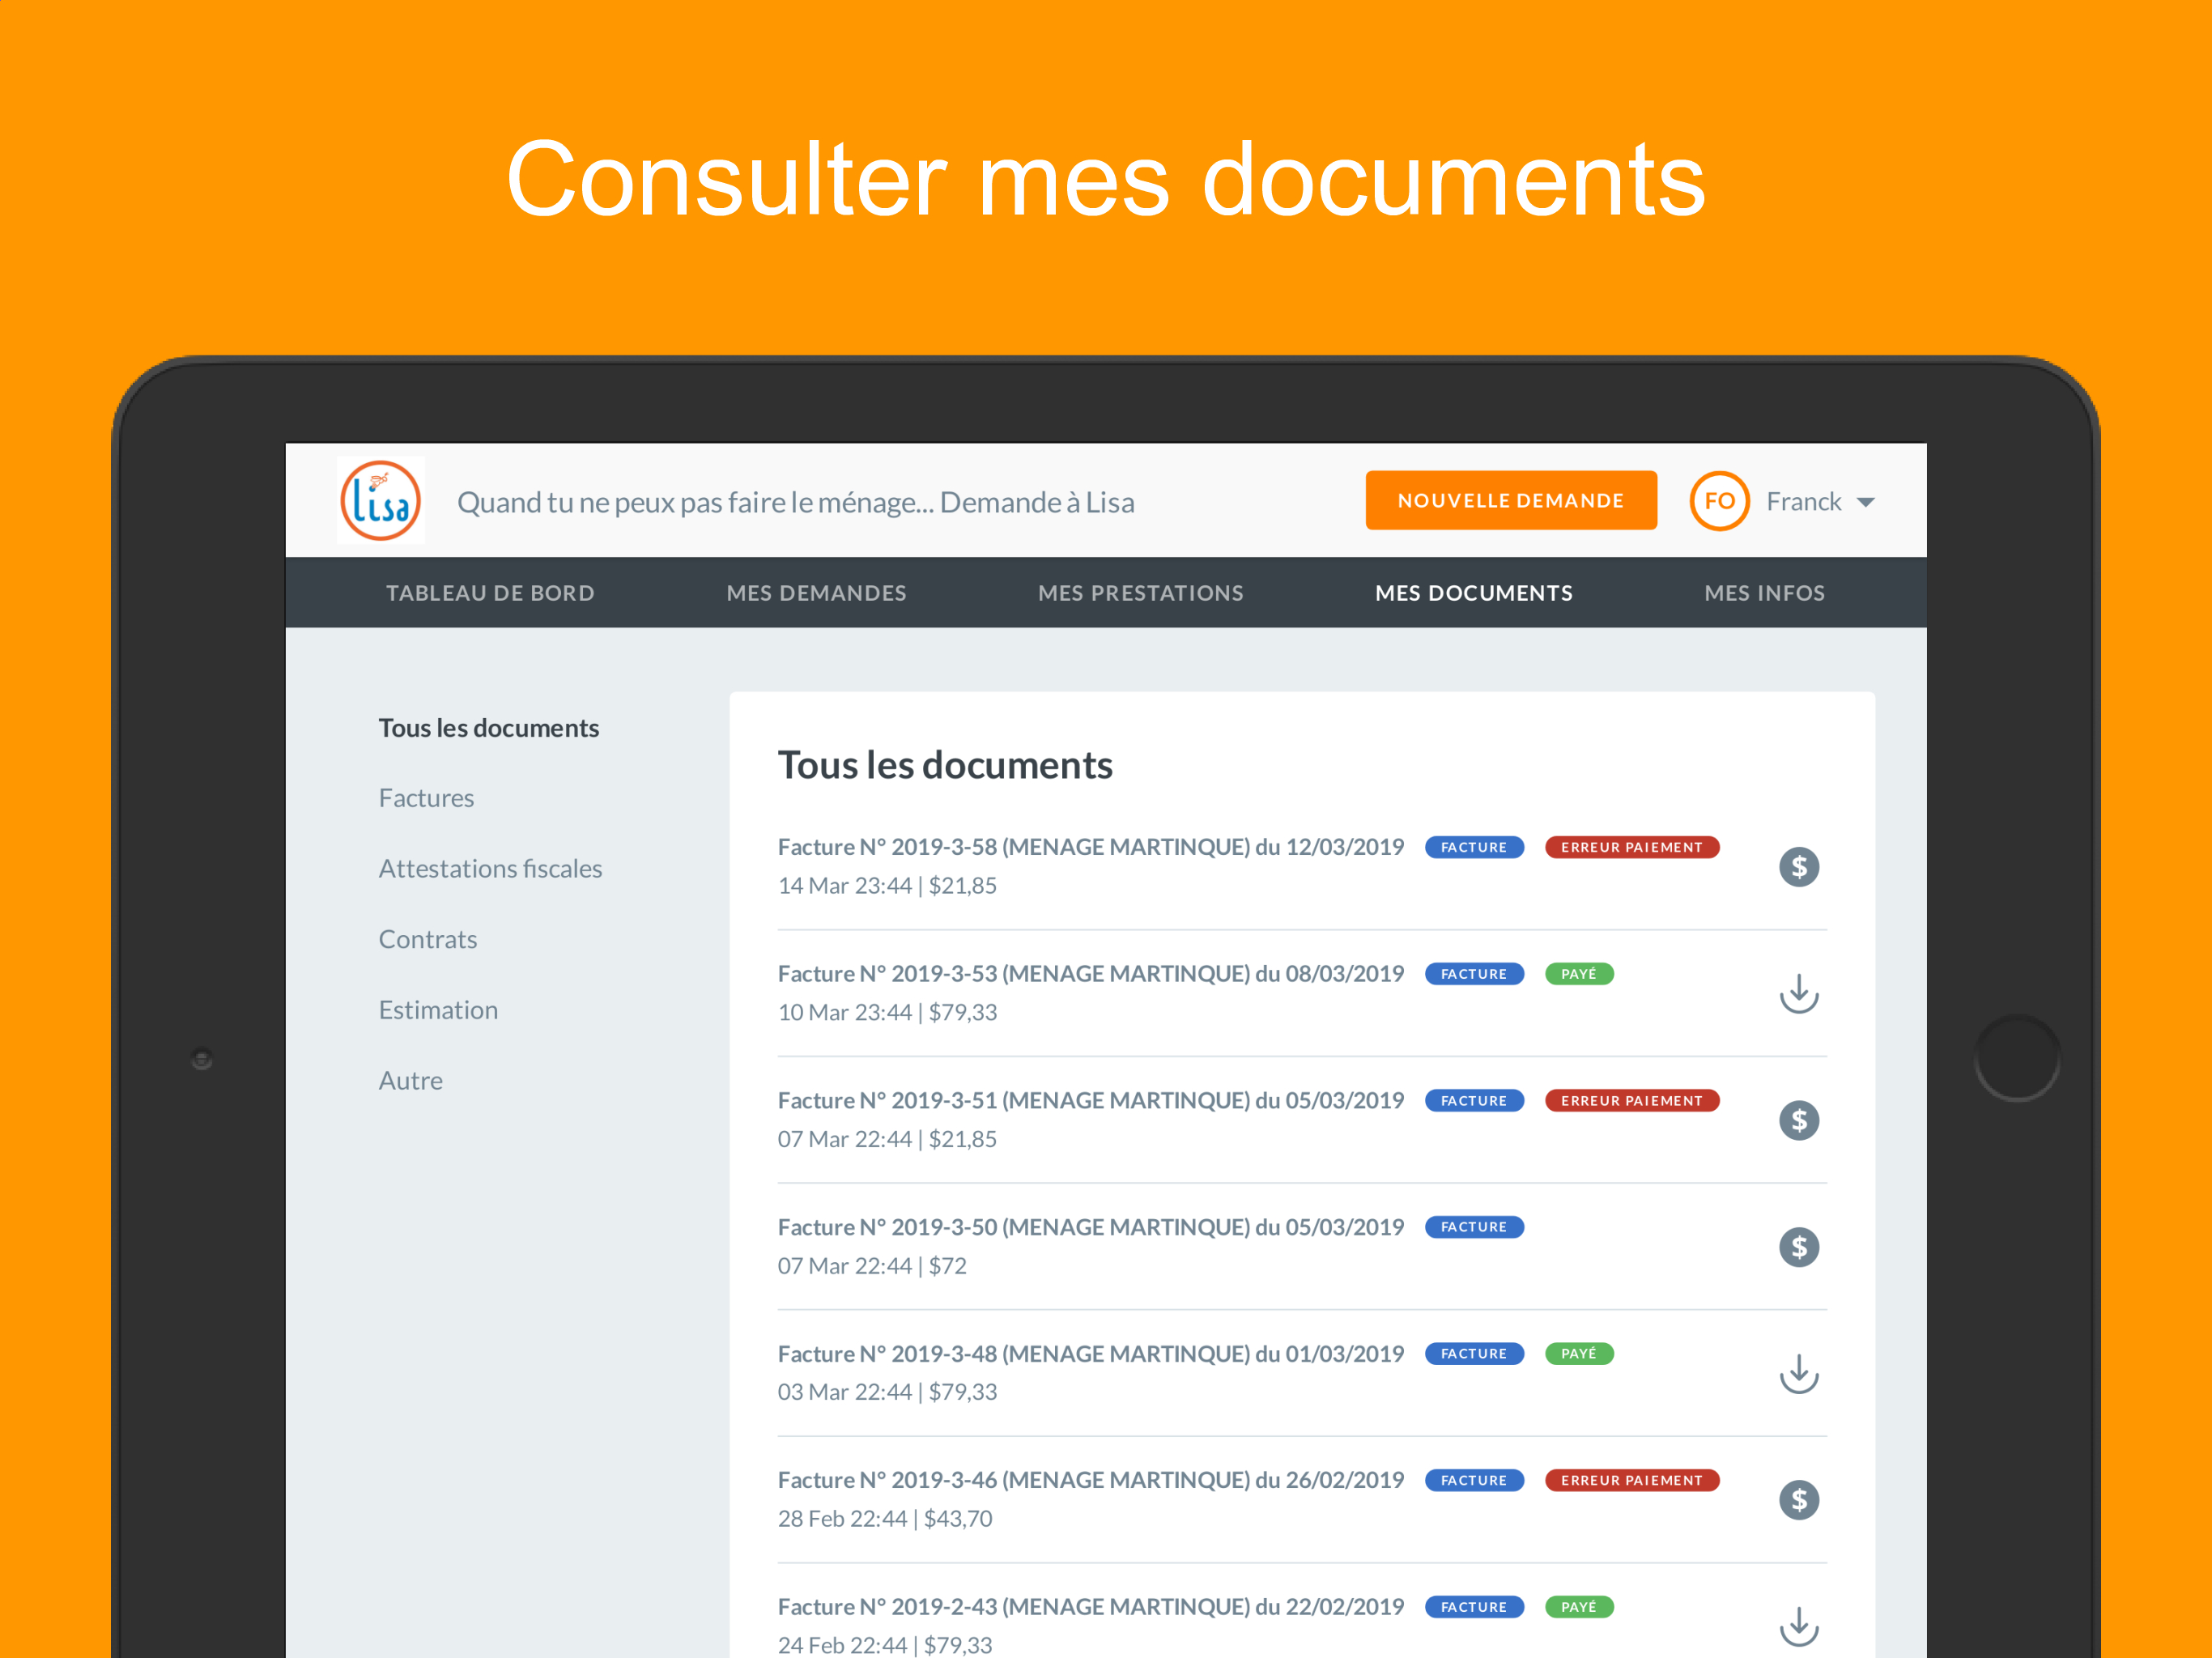
Task: Switch to the Mes Demandes tab
Action: tap(816, 593)
